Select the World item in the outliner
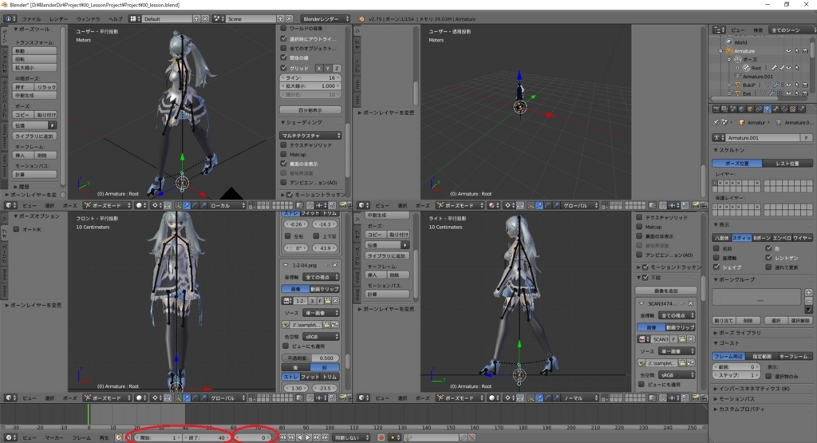The image size is (817, 443). click(x=740, y=42)
